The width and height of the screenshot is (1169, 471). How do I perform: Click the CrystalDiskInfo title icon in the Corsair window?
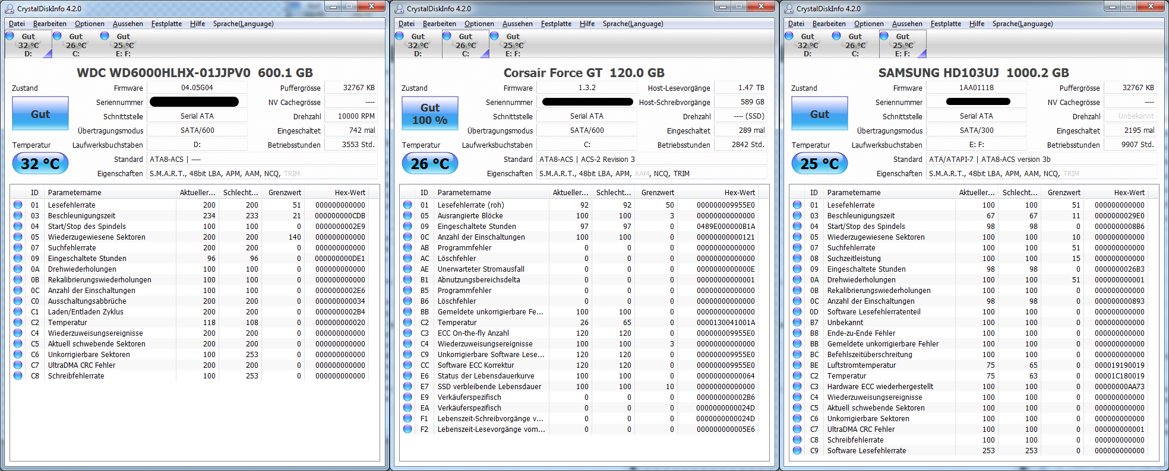pyautogui.click(x=399, y=8)
